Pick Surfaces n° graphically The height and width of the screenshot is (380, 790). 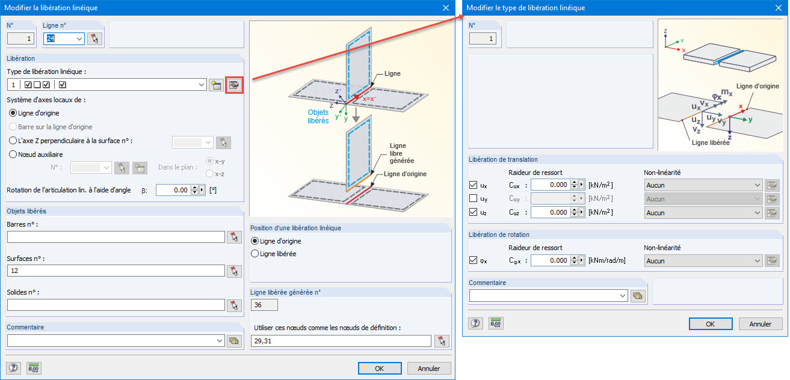coord(234,271)
